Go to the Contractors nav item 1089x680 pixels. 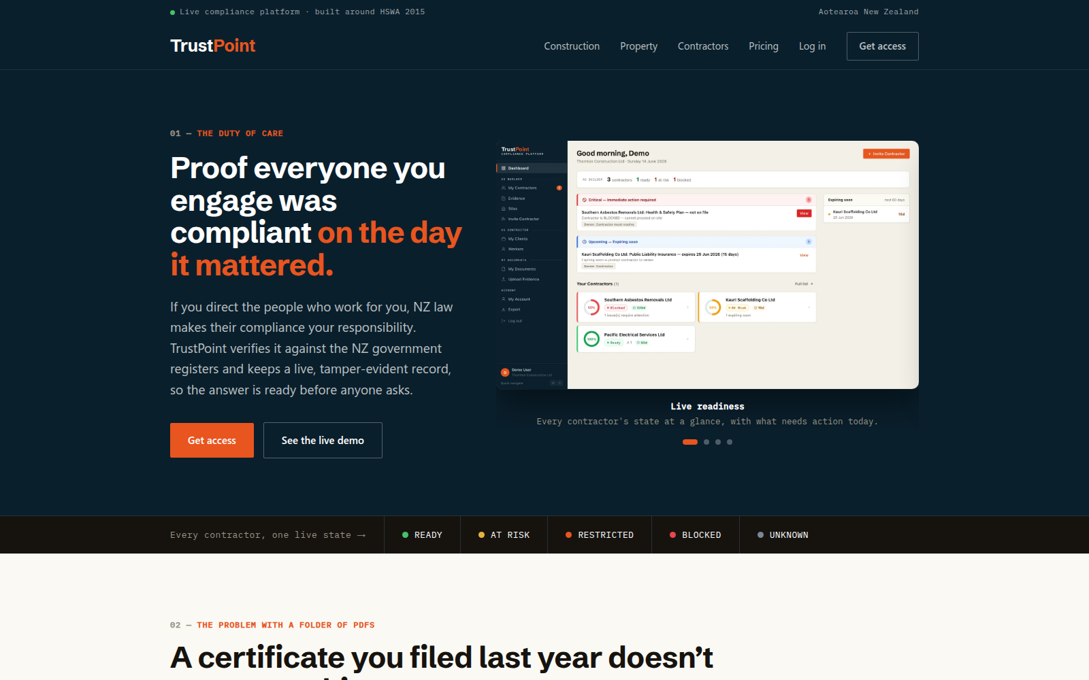(703, 46)
